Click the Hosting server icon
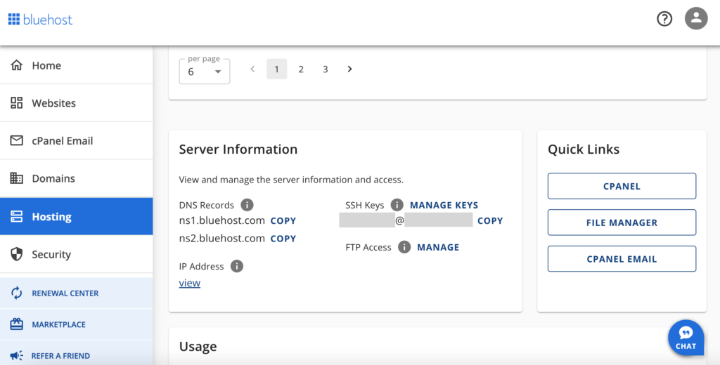720x365 pixels. pyautogui.click(x=17, y=216)
